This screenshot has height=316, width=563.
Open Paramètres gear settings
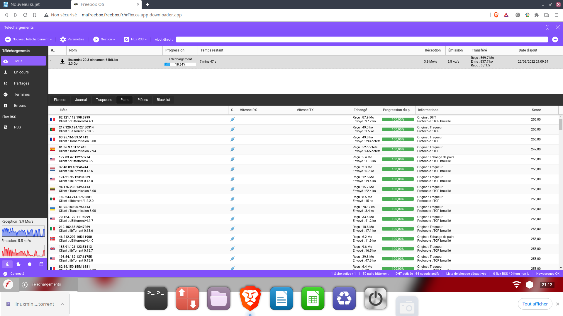72,39
